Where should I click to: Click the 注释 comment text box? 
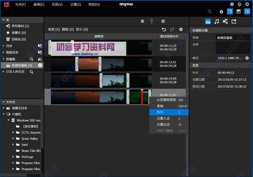233,48
